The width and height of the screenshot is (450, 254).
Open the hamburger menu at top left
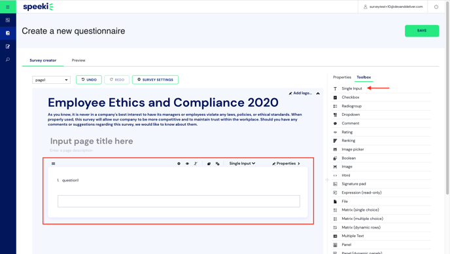[x=8, y=7]
